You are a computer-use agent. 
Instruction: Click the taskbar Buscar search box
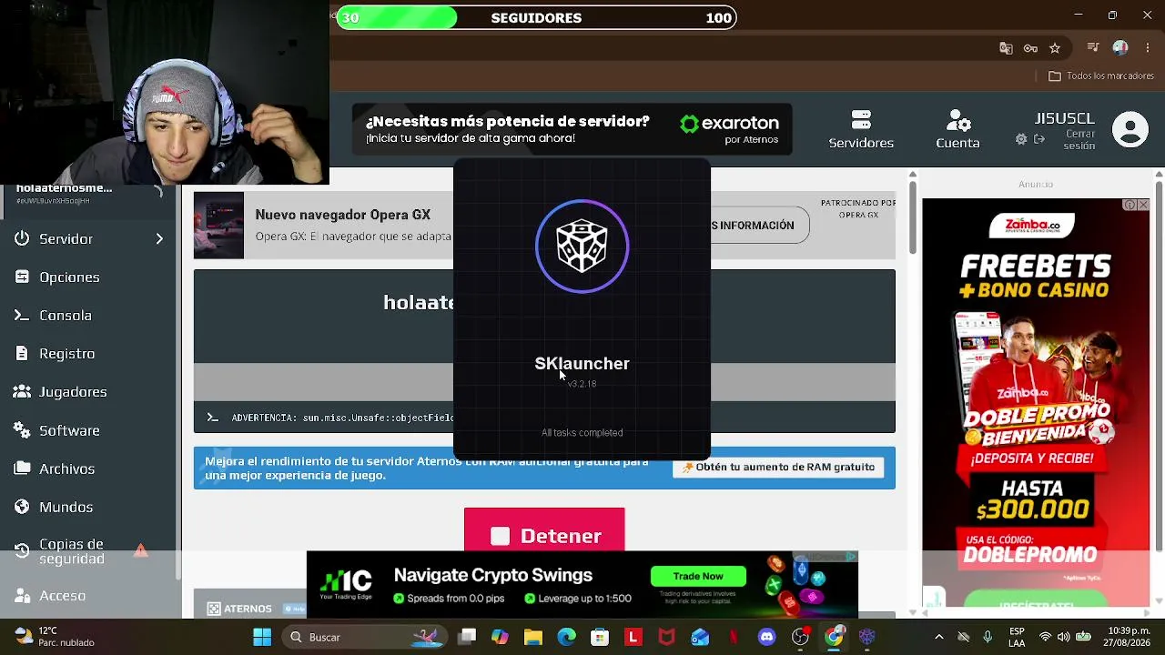pos(366,637)
